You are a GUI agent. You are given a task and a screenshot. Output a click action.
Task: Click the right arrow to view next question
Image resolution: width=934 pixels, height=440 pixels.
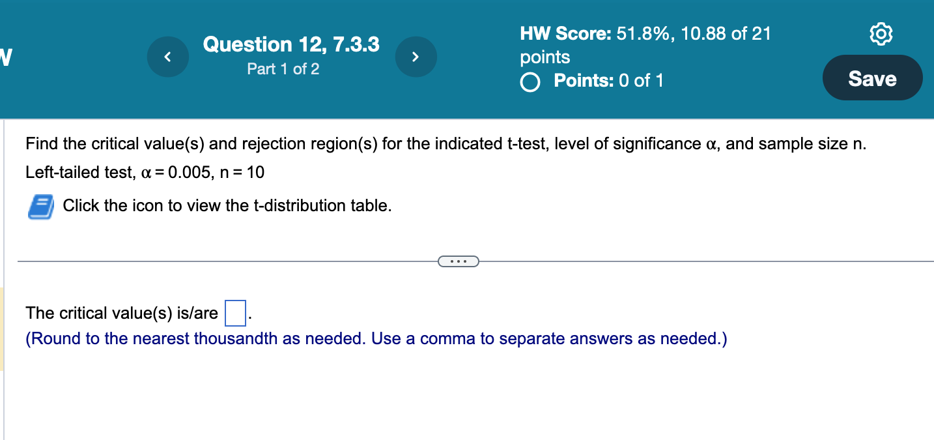coord(416,57)
